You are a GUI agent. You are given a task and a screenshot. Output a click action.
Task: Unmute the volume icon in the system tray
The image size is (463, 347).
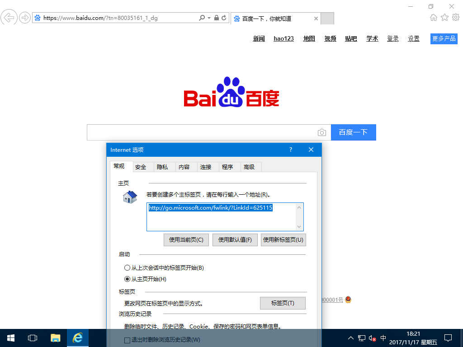(x=372, y=338)
